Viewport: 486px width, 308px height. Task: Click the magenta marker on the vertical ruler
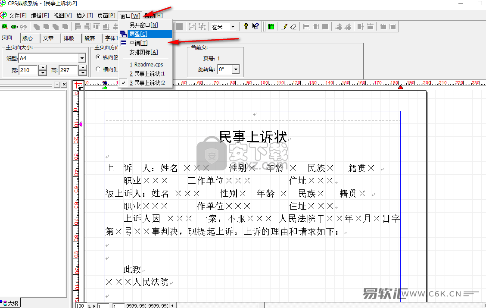[x=80, y=124]
